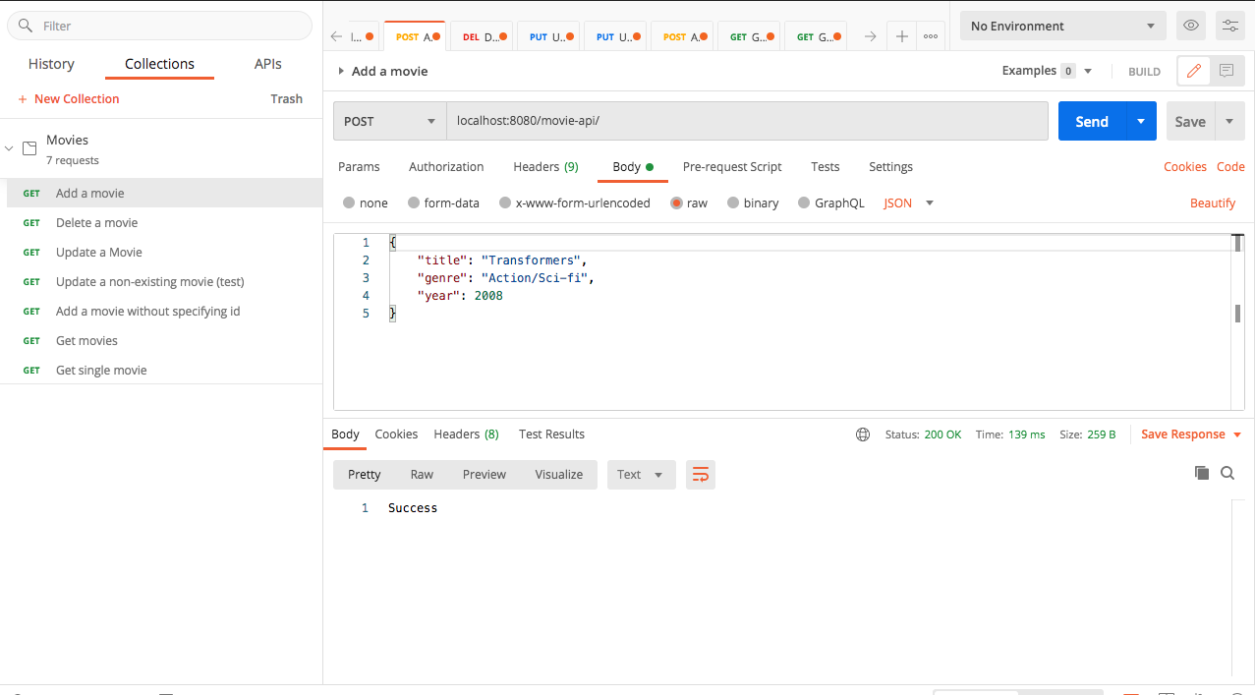
Task: Switch the response view to Raw
Action: pyautogui.click(x=422, y=475)
